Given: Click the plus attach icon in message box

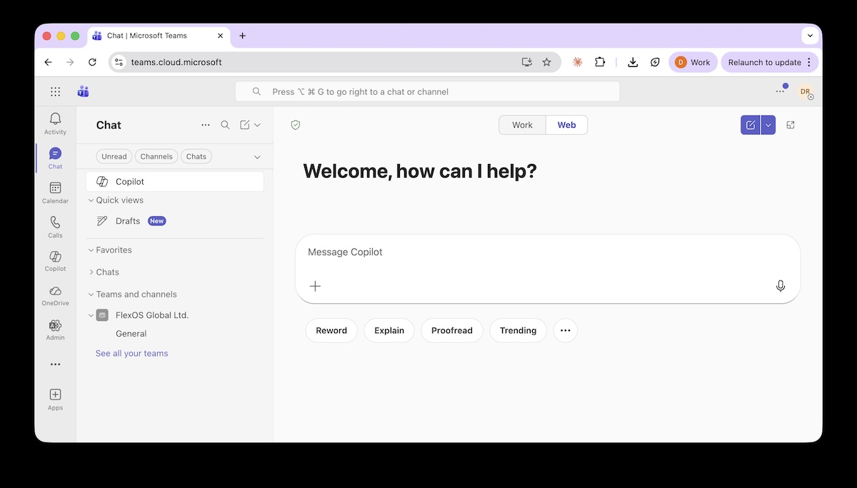Looking at the screenshot, I should point(315,286).
